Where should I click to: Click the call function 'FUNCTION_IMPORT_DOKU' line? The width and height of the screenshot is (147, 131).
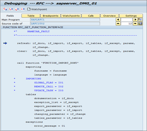[48, 63]
